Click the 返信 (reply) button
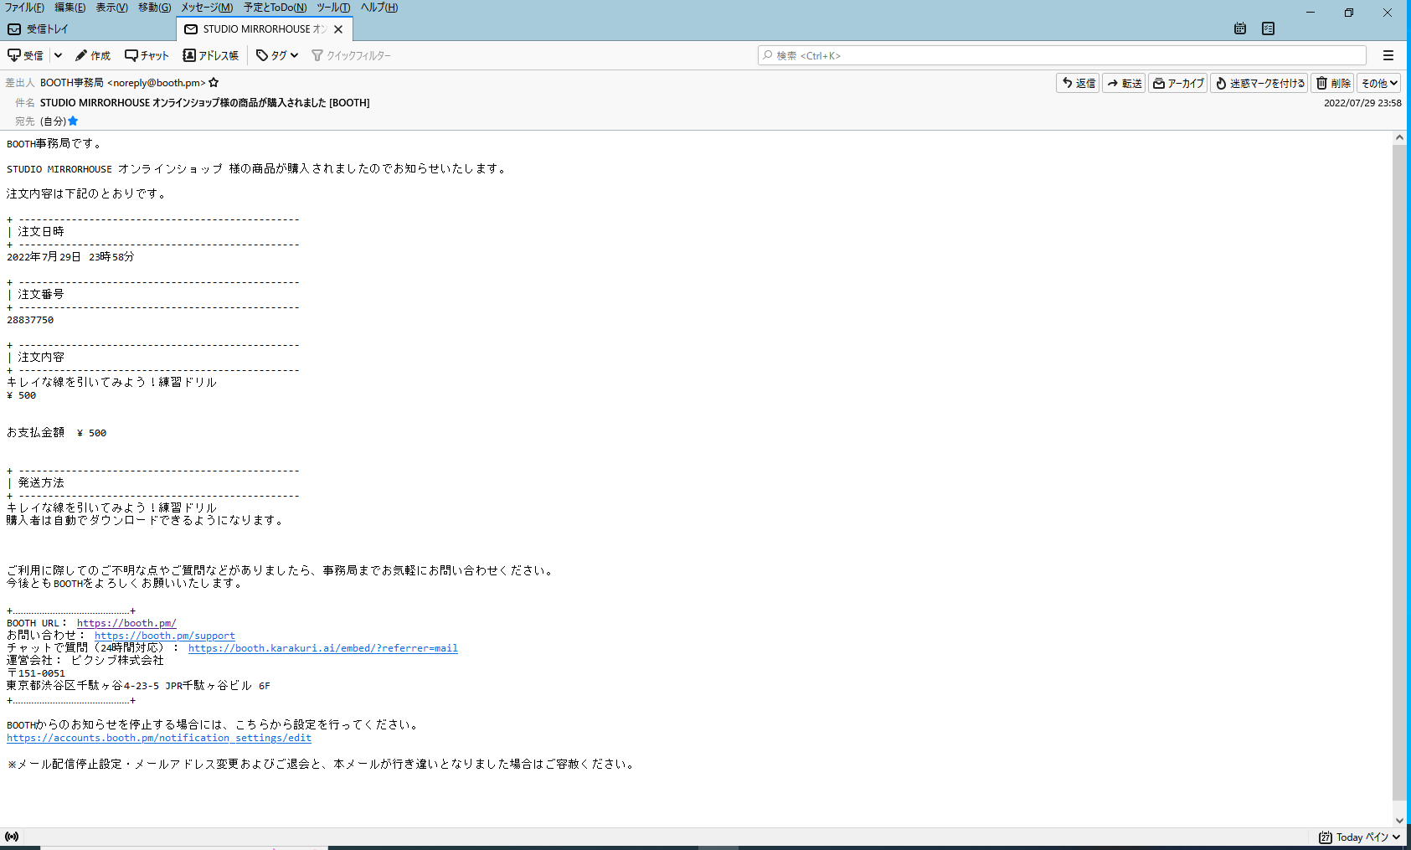The height and width of the screenshot is (850, 1411). 1078,83
